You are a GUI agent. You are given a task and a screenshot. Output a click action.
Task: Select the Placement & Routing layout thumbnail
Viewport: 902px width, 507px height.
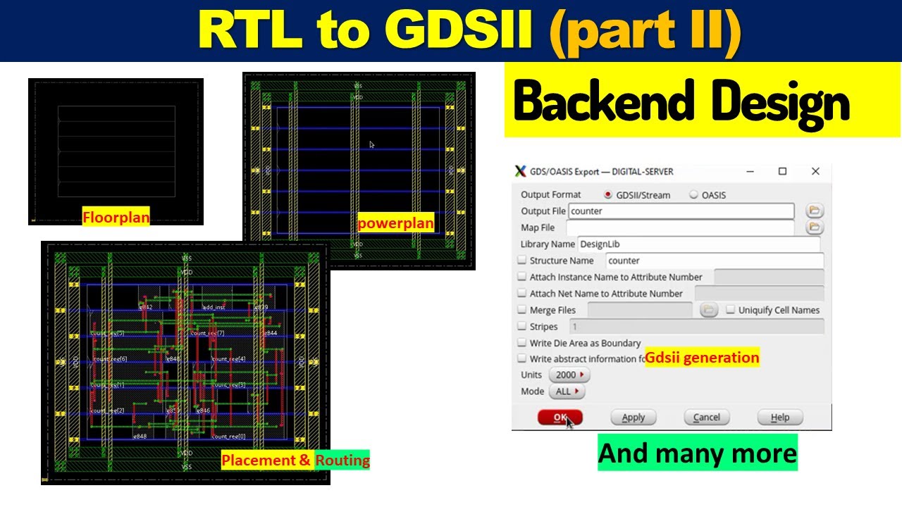tap(185, 363)
